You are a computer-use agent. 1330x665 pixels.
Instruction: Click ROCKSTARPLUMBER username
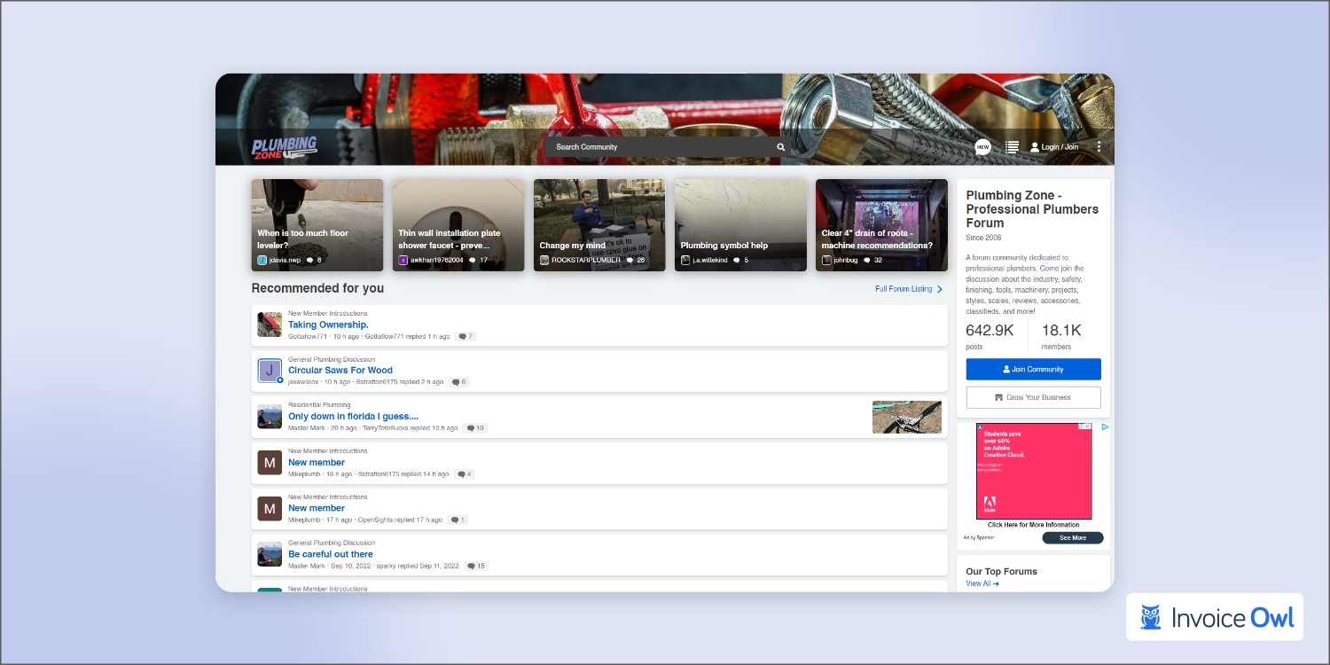tap(586, 261)
